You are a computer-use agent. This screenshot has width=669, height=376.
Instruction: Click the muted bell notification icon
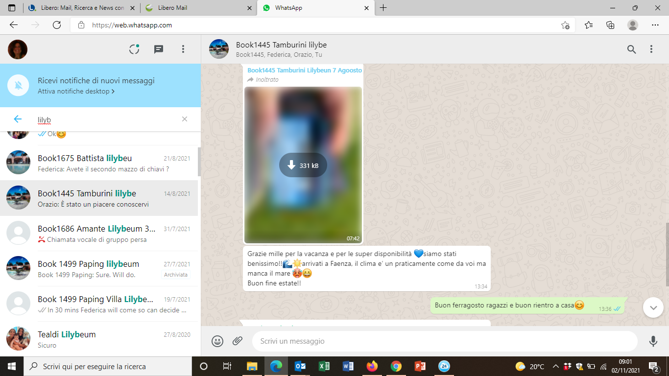19,86
